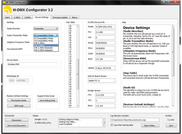
Task: Click Save Debug Data button
Action: [x=48, y=100]
